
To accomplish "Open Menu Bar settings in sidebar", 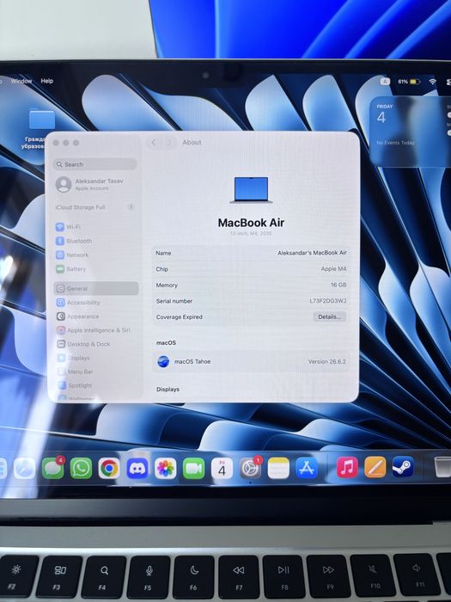I will click(96, 372).
